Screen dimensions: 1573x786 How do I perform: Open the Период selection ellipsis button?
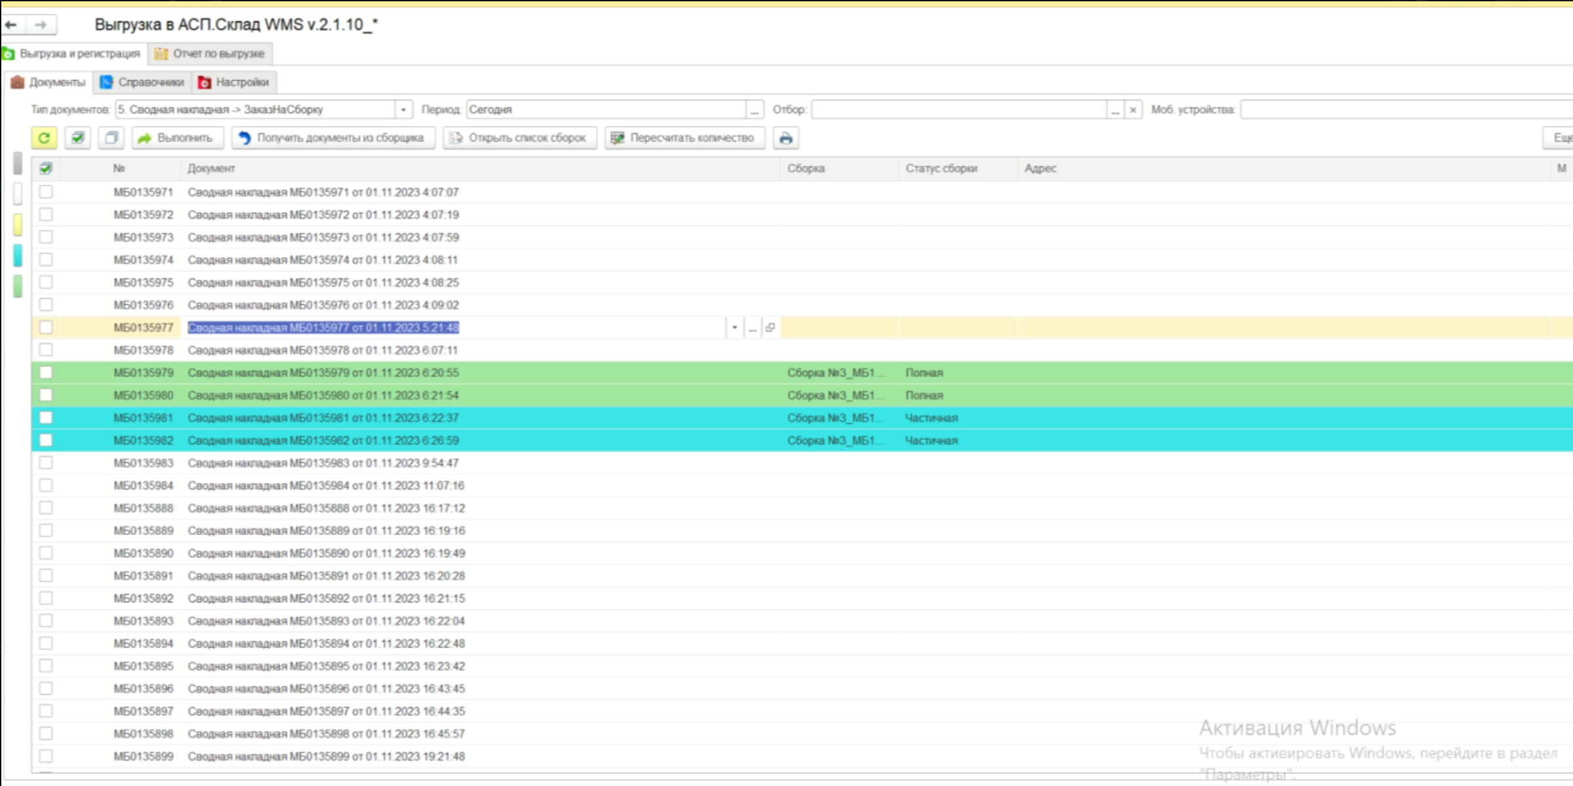[x=754, y=109]
